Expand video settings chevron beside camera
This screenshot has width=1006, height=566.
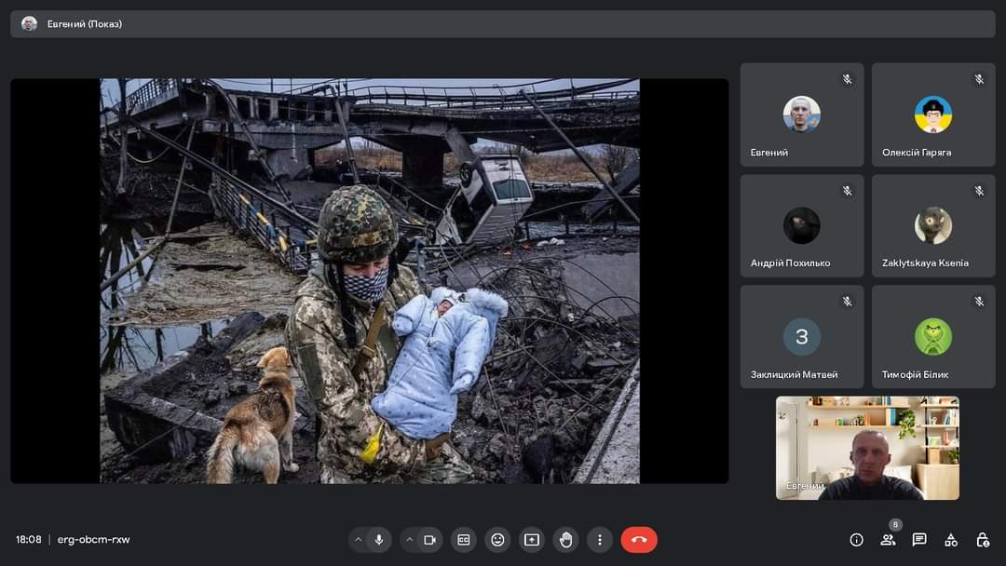409,540
